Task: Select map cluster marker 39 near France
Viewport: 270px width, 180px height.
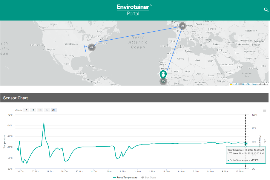Action: (182, 26)
